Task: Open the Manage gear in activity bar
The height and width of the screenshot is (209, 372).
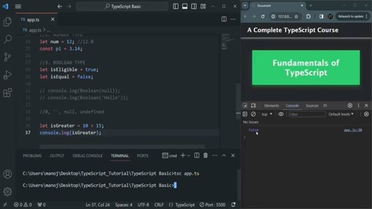Action: 7,192
